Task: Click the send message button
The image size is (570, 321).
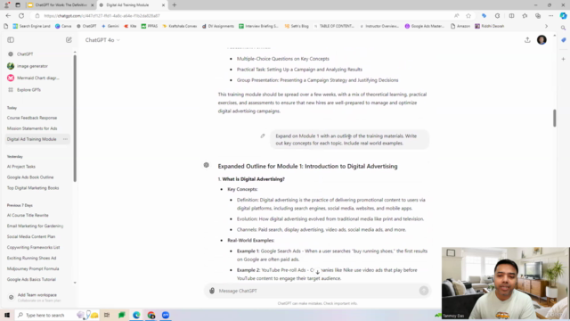Action: 424,291
